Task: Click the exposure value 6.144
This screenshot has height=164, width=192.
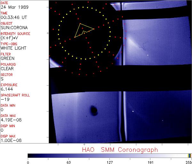Action: click(x=6, y=89)
